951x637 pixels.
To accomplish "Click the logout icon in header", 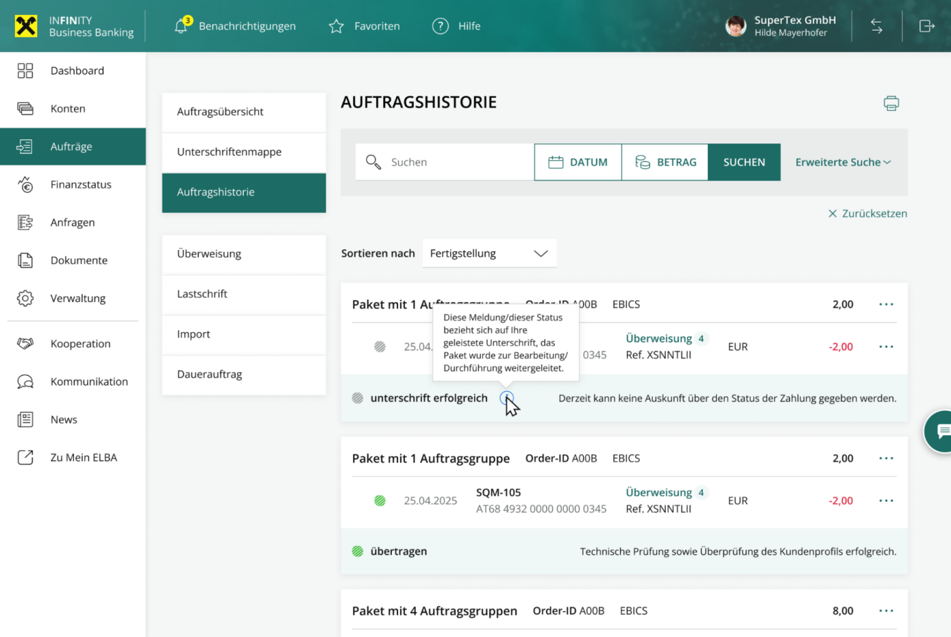I will [x=927, y=26].
